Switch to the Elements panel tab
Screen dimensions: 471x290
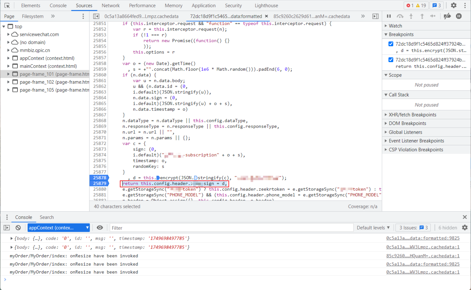(31, 6)
